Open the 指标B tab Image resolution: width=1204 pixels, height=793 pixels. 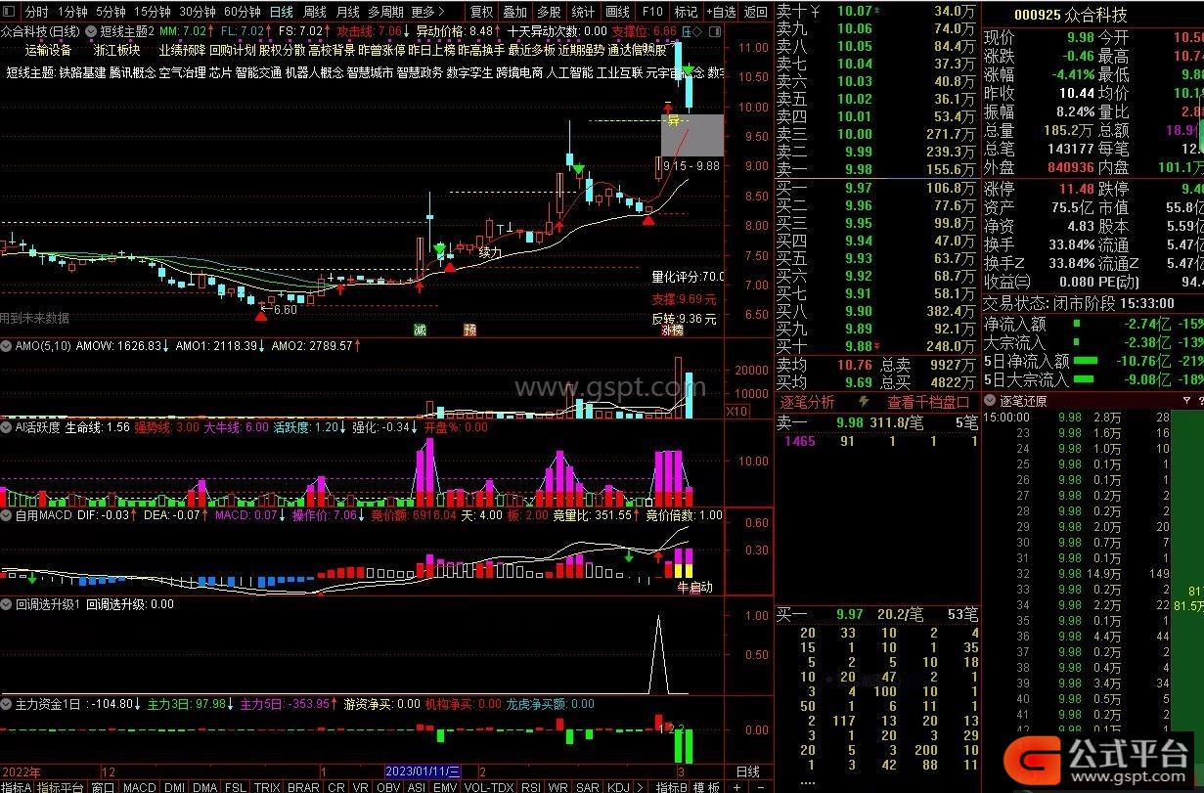tap(672, 786)
